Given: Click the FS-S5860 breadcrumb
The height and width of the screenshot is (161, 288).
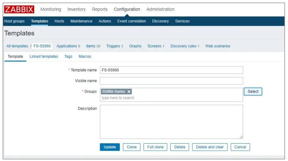Looking at the screenshot, I should (42, 46).
